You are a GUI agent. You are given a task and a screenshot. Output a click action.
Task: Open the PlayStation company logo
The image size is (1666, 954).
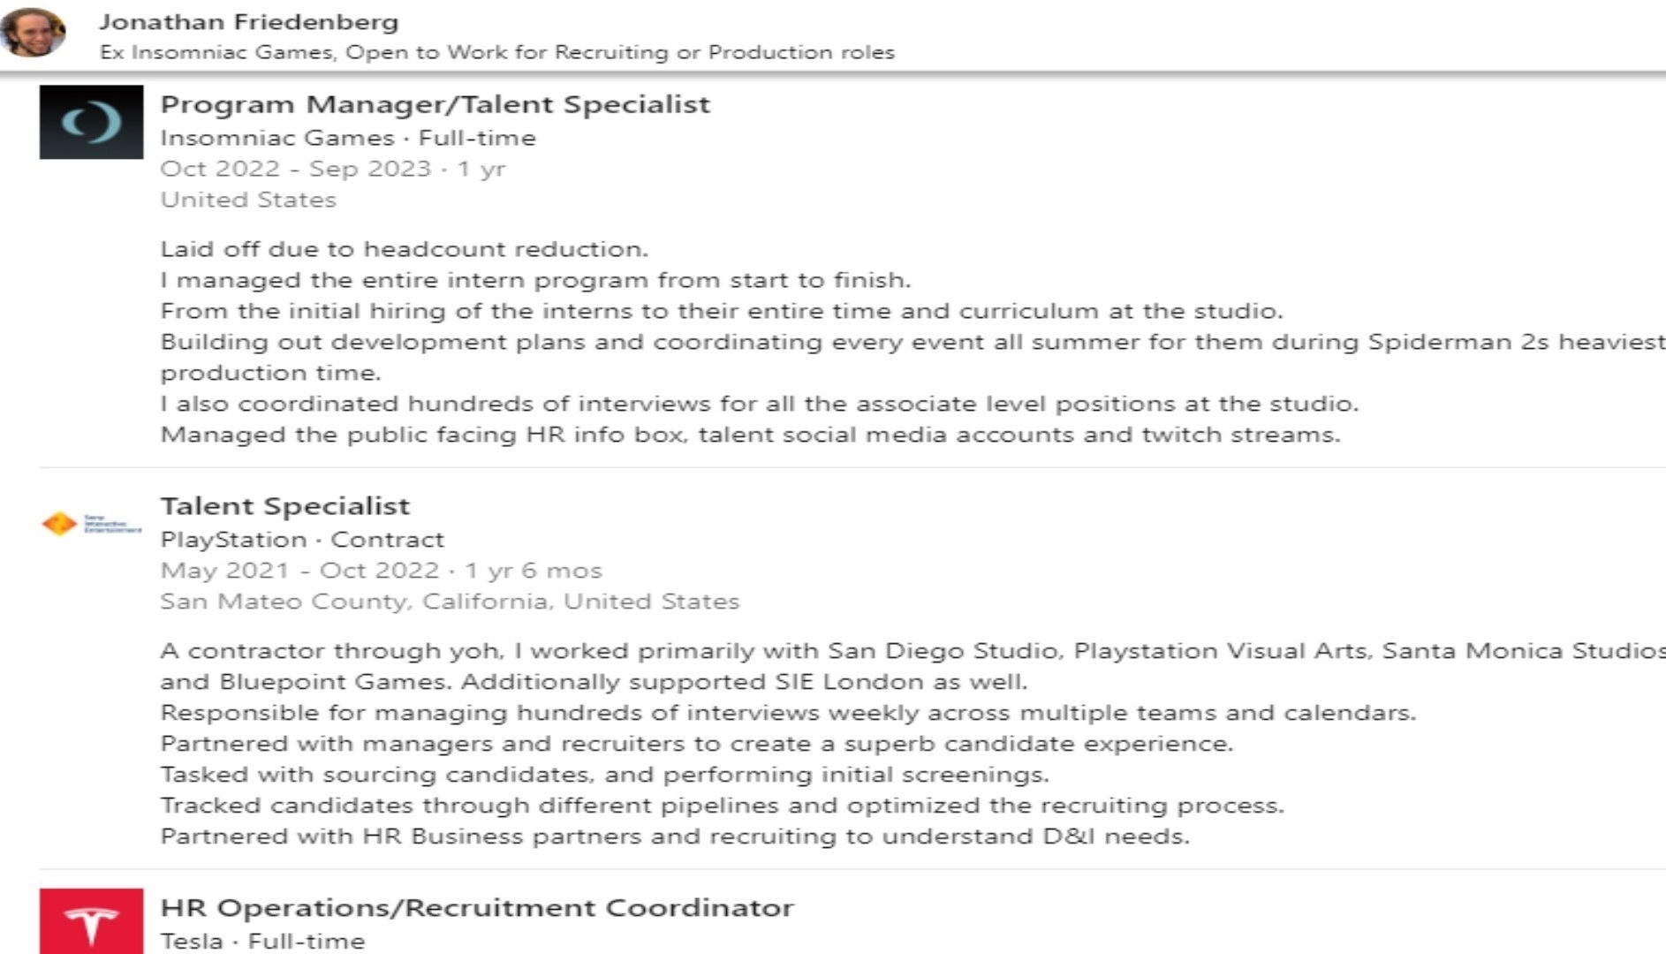tap(91, 524)
